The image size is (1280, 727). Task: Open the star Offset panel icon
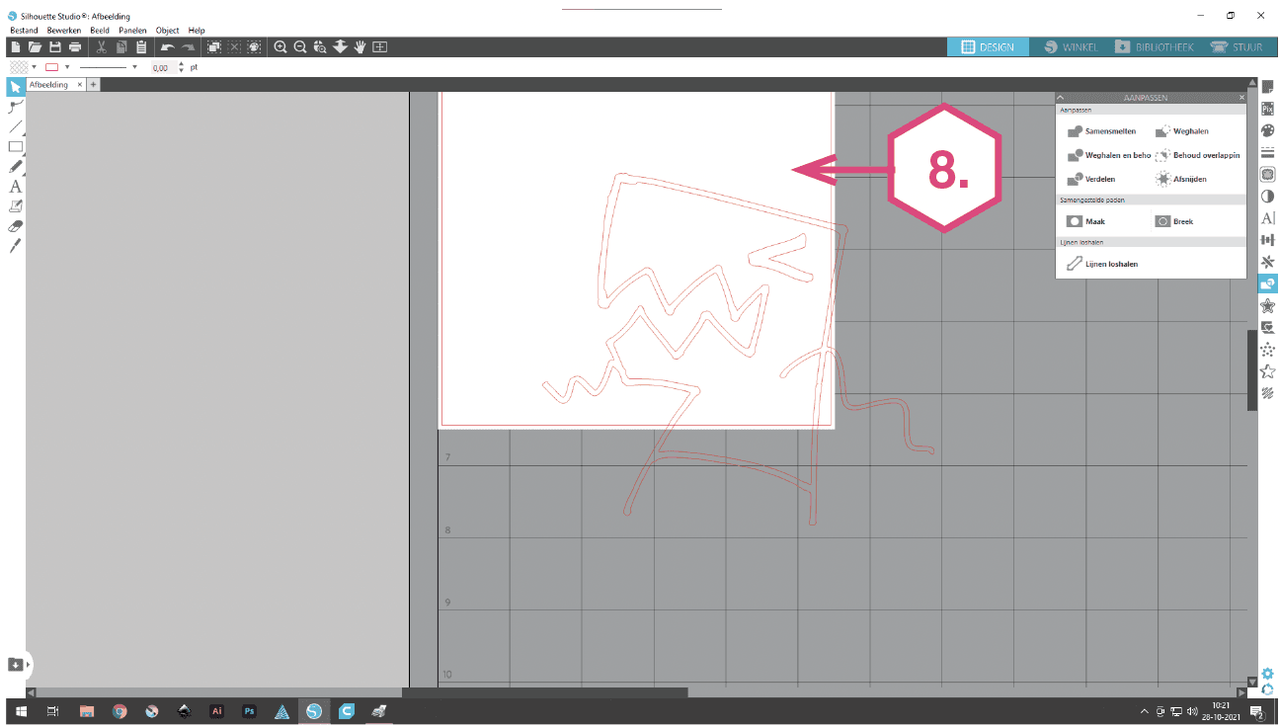pos(1268,306)
